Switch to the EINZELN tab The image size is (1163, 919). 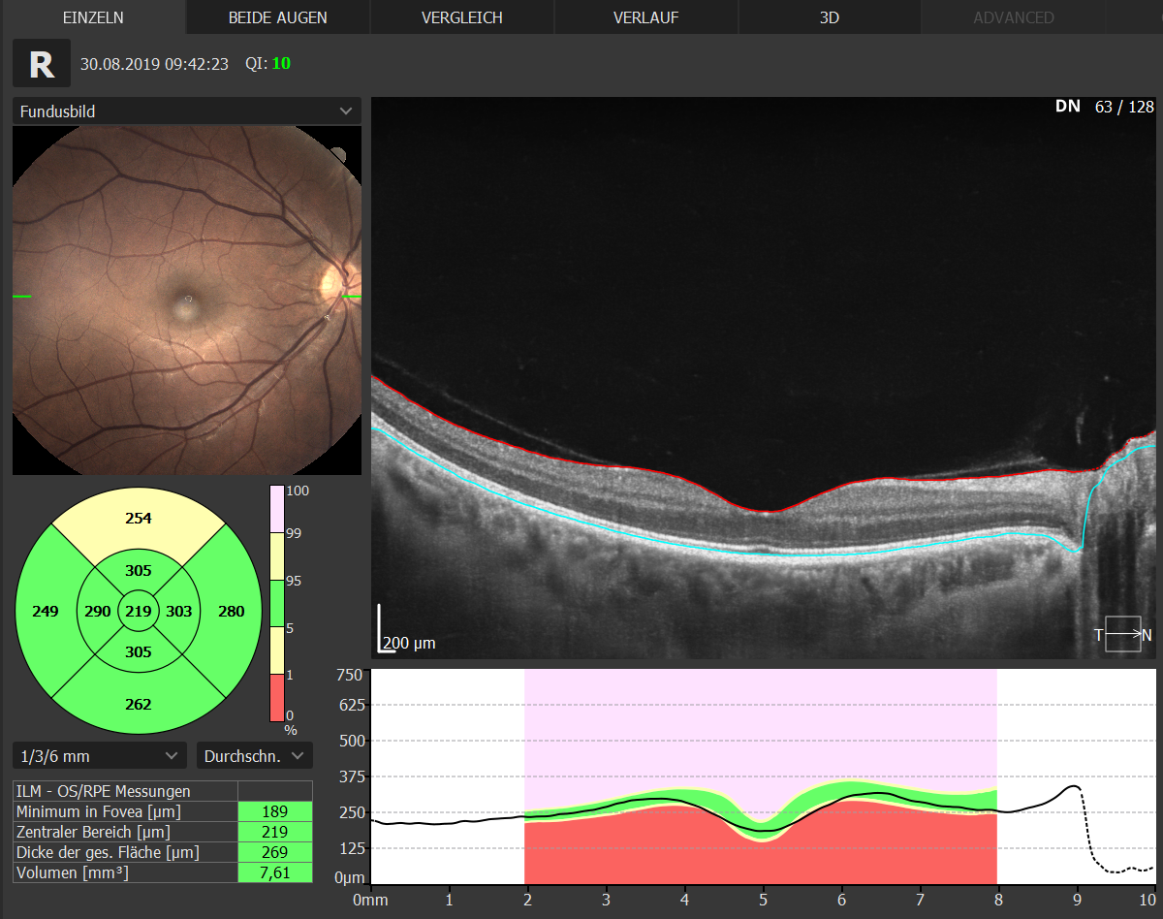pos(93,17)
